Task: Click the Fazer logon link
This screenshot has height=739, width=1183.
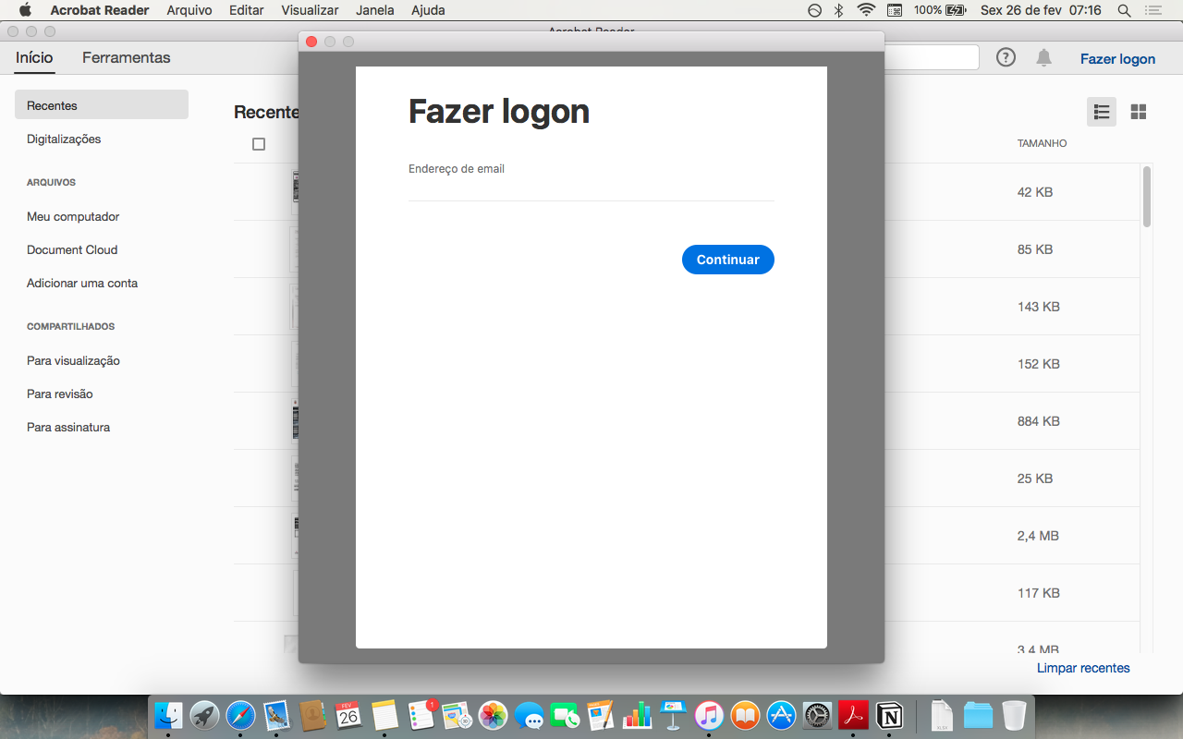Action: click(x=1117, y=57)
